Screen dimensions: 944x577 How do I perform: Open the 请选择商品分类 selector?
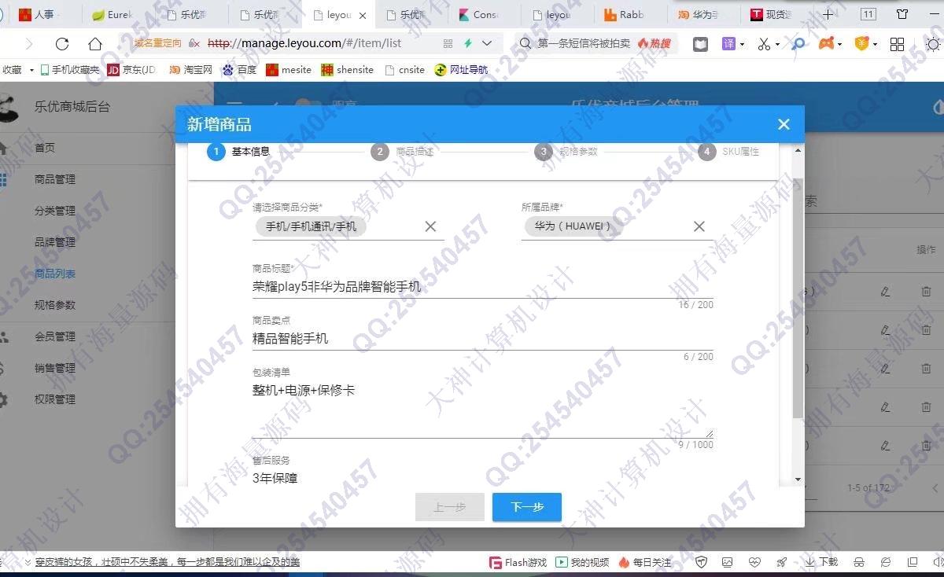point(348,226)
